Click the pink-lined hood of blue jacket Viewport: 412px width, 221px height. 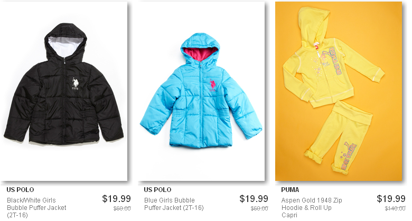200,49
